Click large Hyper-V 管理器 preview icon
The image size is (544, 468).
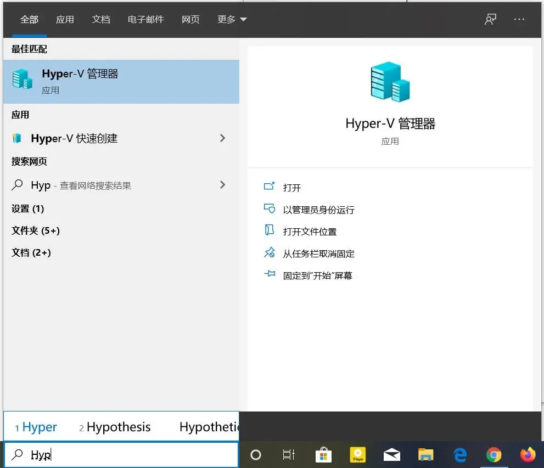tap(390, 82)
